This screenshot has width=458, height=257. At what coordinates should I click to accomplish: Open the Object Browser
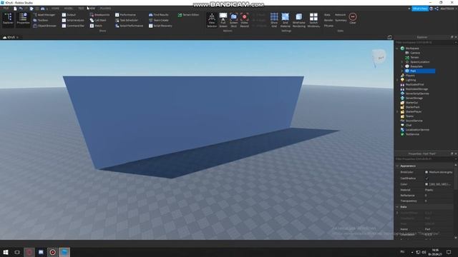[44, 26]
